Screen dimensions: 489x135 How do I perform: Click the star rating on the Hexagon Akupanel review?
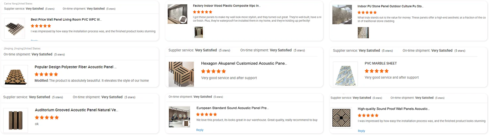click(x=213, y=71)
